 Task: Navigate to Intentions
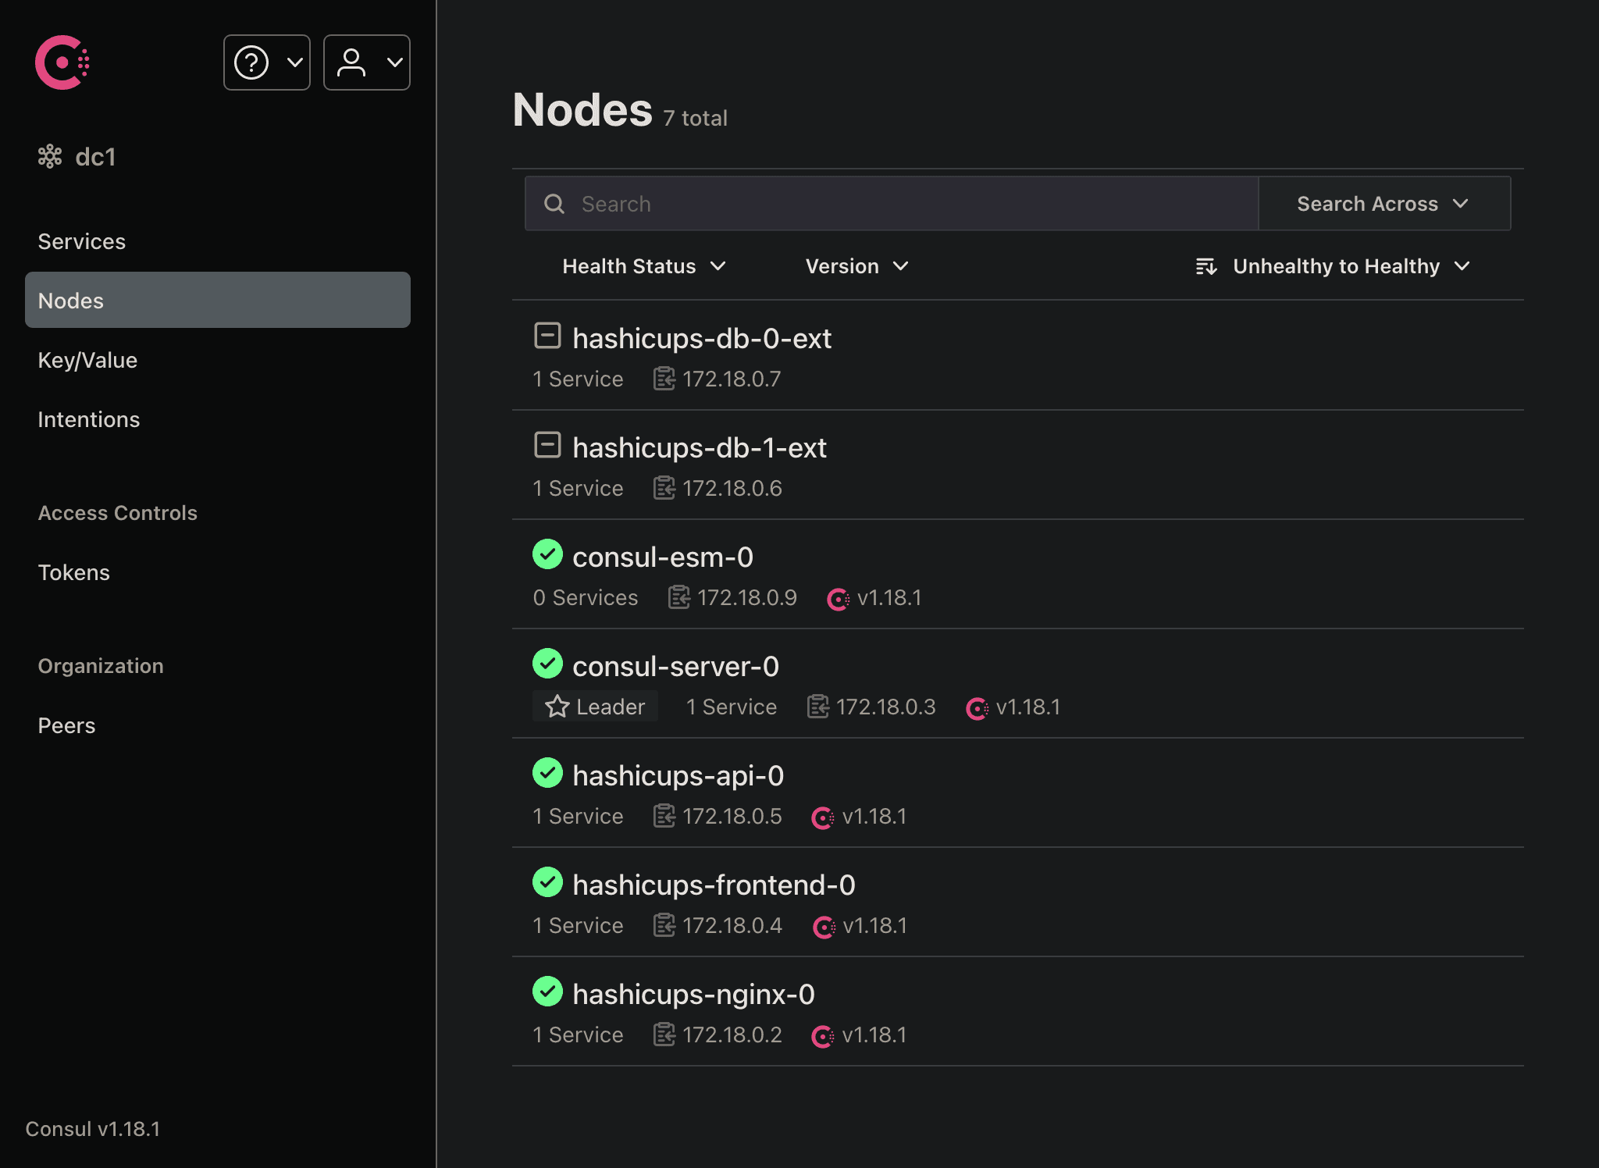[89, 419]
